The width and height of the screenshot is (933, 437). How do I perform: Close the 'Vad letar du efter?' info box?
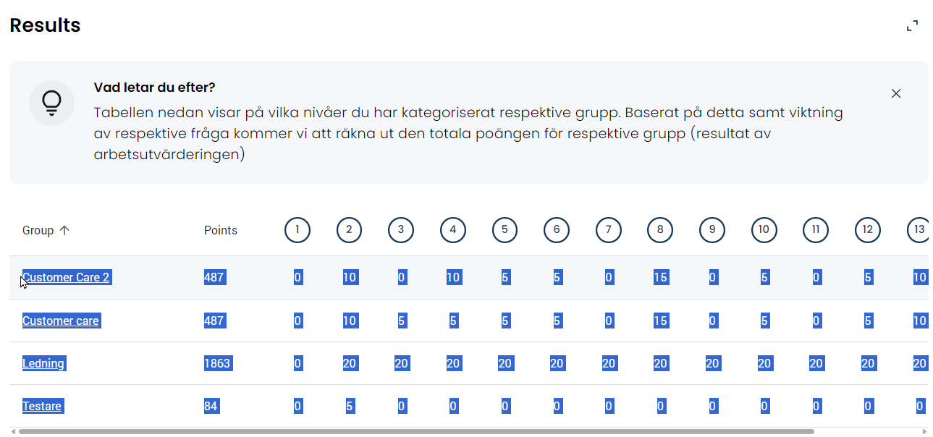point(895,93)
